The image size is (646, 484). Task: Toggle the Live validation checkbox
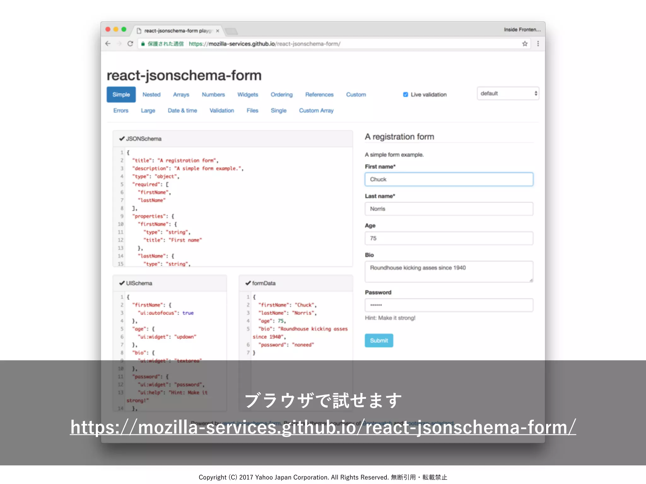click(x=406, y=95)
